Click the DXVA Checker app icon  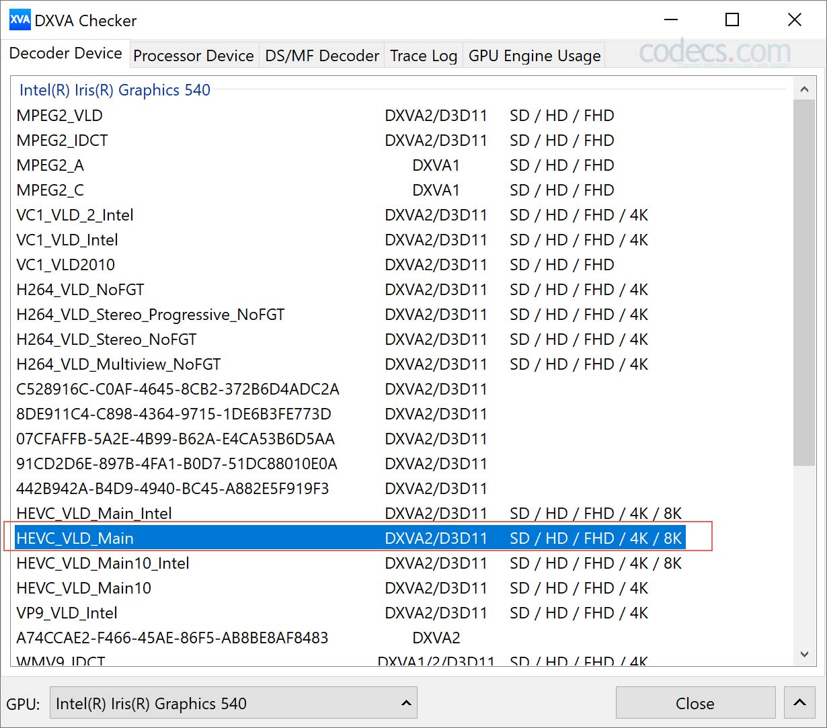(19, 20)
